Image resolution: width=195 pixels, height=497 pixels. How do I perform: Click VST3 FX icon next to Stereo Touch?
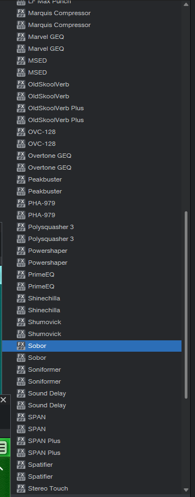21,488
